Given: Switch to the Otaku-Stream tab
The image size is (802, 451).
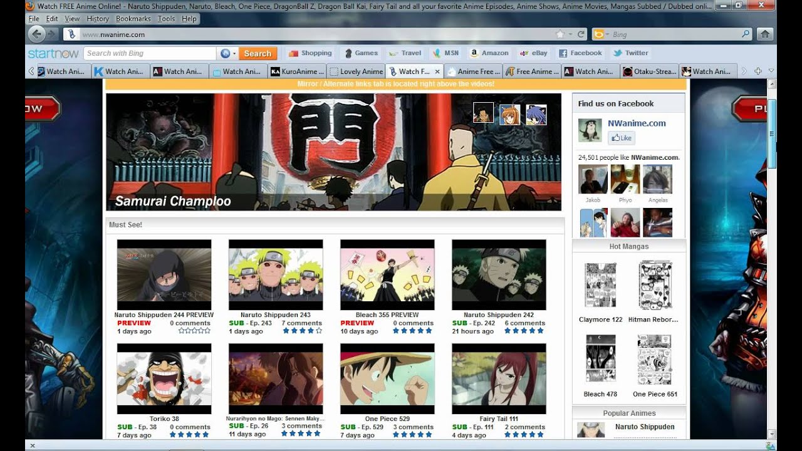Looking at the screenshot, I should [649, 71].
